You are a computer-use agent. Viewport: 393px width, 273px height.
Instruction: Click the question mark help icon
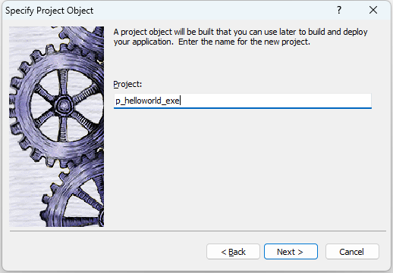[x=339, y=10]
